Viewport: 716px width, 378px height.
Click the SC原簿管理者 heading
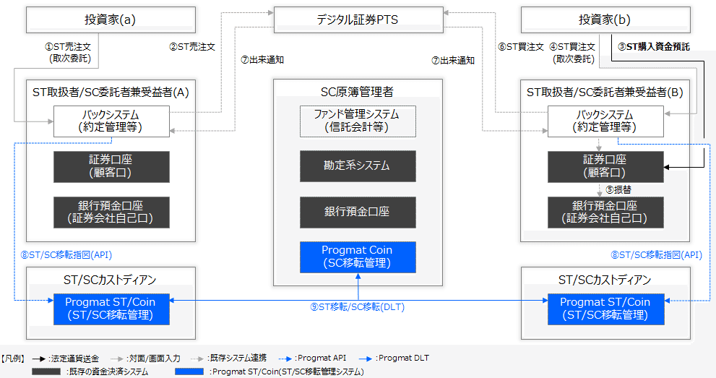click(x=358, y=92)
